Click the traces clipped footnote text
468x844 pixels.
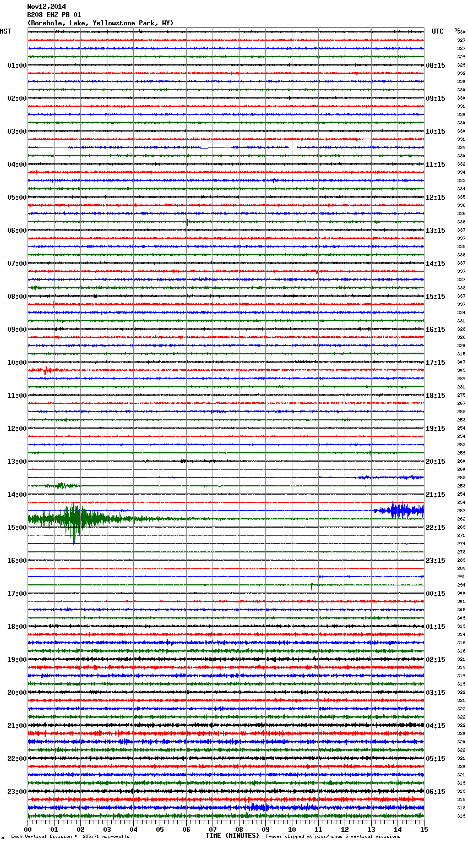coord(333,836)
